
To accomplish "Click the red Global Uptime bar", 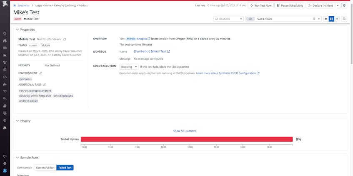I will click(x=187, y=139).
